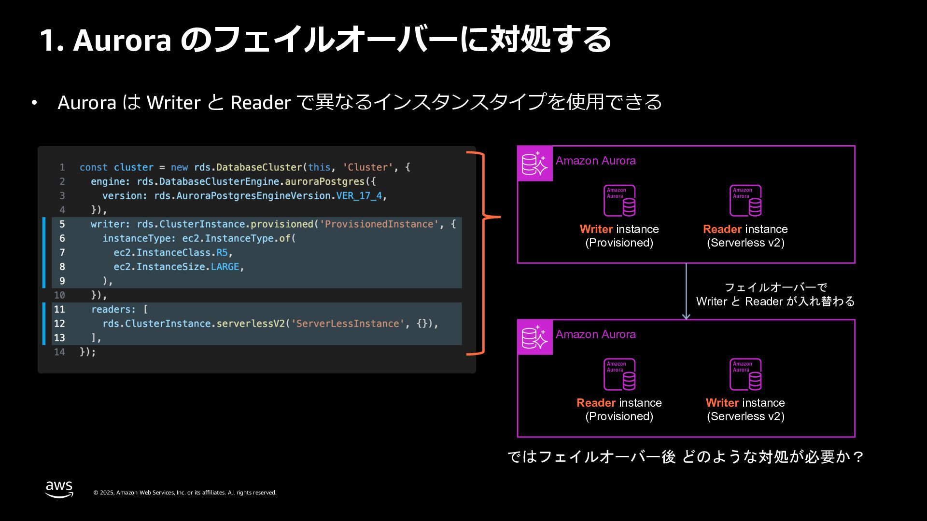Click the 2025 Amazon Web Services copyright notice
Viewport: 927px width, 521px height.
[x=185, y=493]
